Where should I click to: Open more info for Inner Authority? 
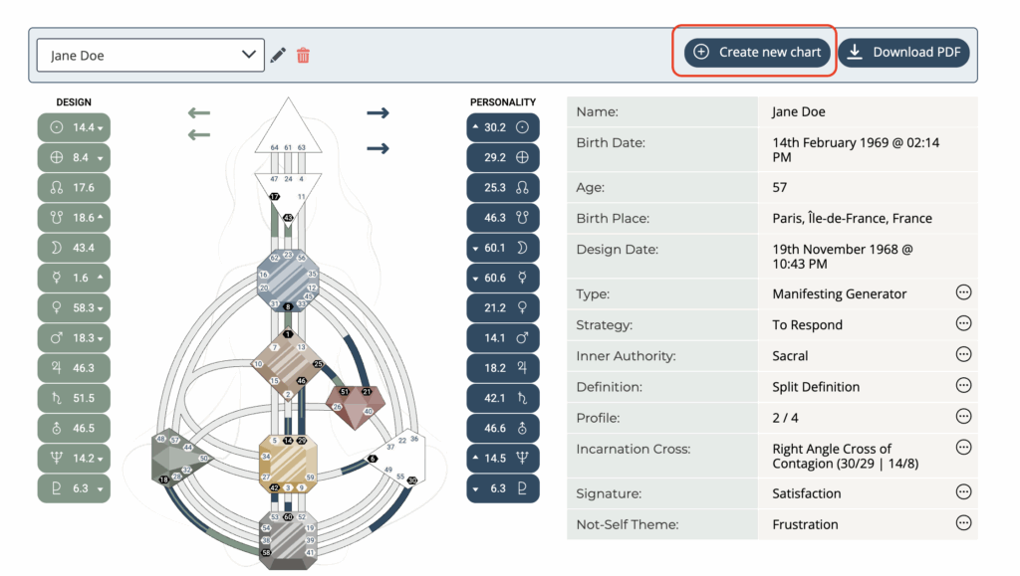[963, 355]
